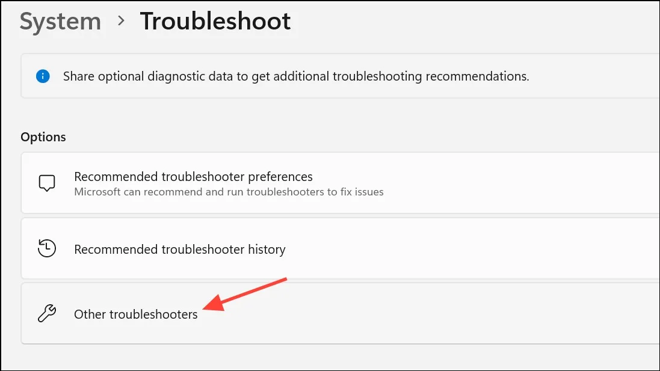
Task: Click the Options section heading
Action: (x=43, y=137)
